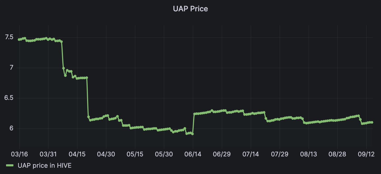The width and height of the screenshot is (381, 174).
Task: Click the 07/14 x-axis date label
Action: [251, 153]
